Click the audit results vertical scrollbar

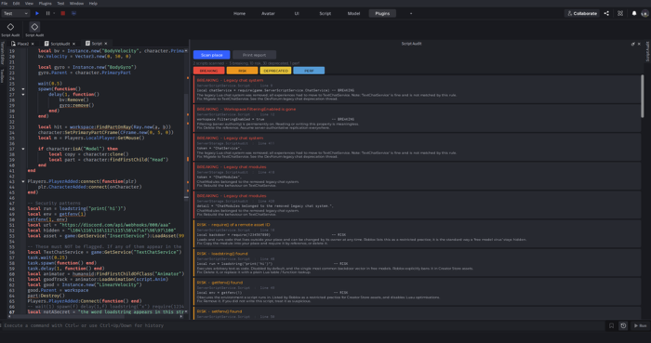[x=643, y=96]
